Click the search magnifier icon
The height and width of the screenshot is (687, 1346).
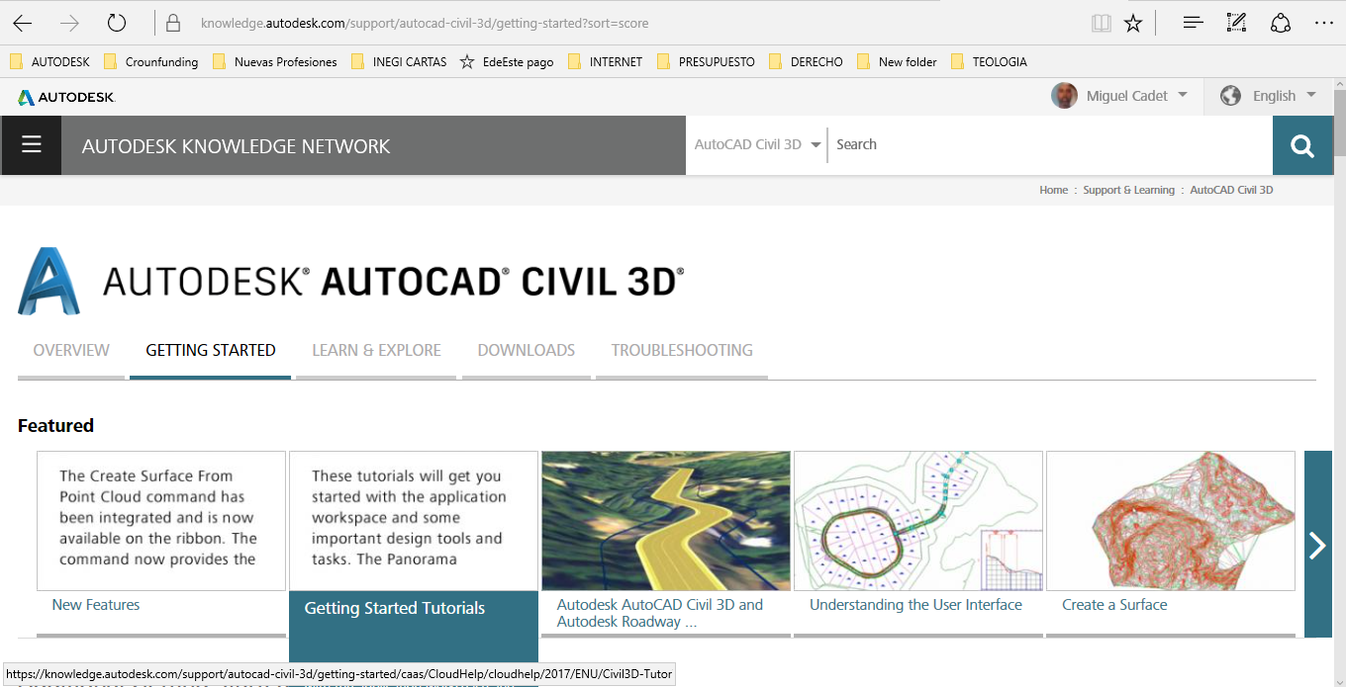tap(1301, 144)
